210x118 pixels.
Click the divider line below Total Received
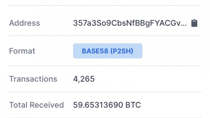click(x=105, y=118)
